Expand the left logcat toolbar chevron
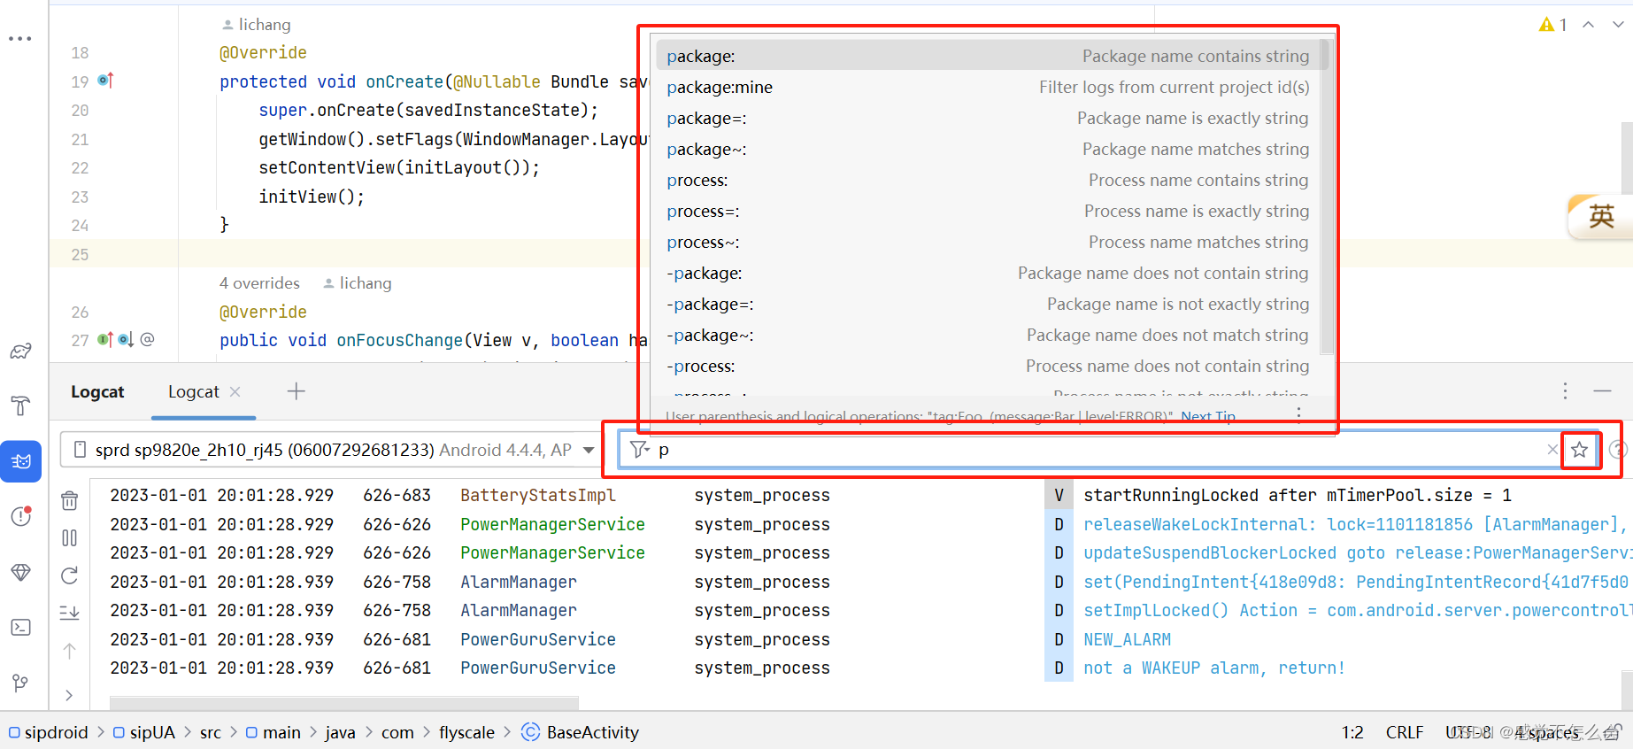Viewport: 1633px width, 749px height. [x=69, y=696]
